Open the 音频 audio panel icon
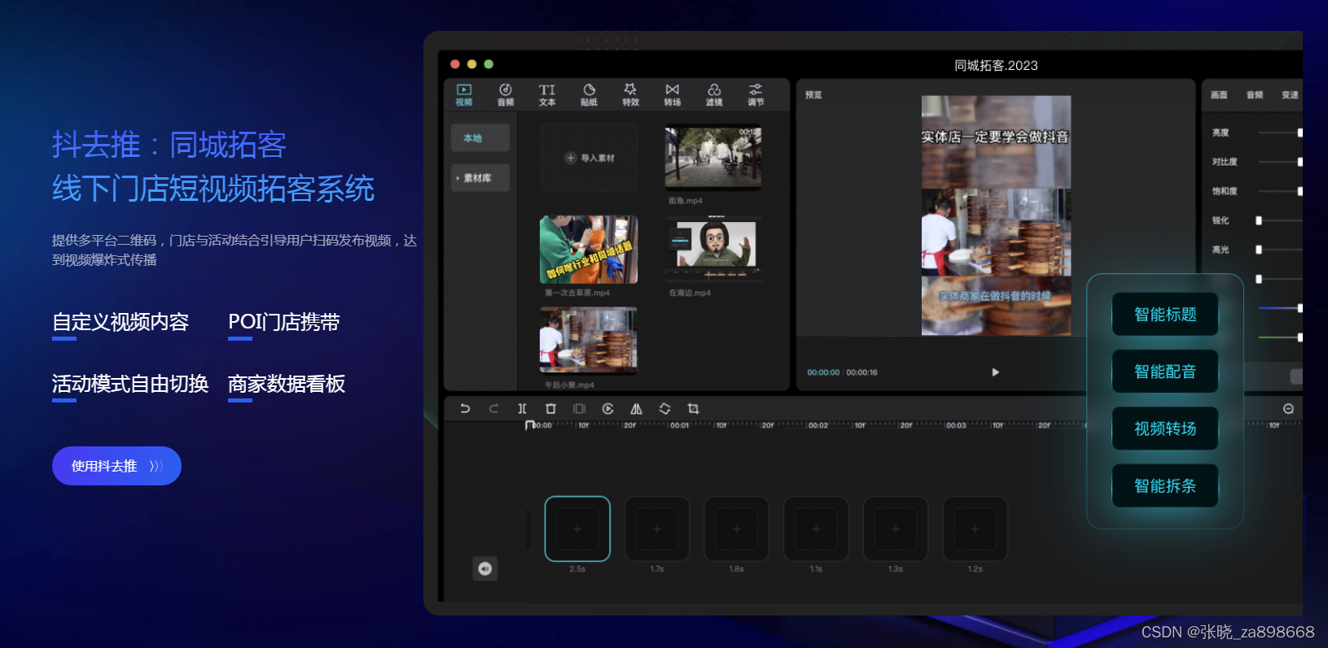Image resolution: width=1328 pixels, height=648 pixels. [506, 95]
